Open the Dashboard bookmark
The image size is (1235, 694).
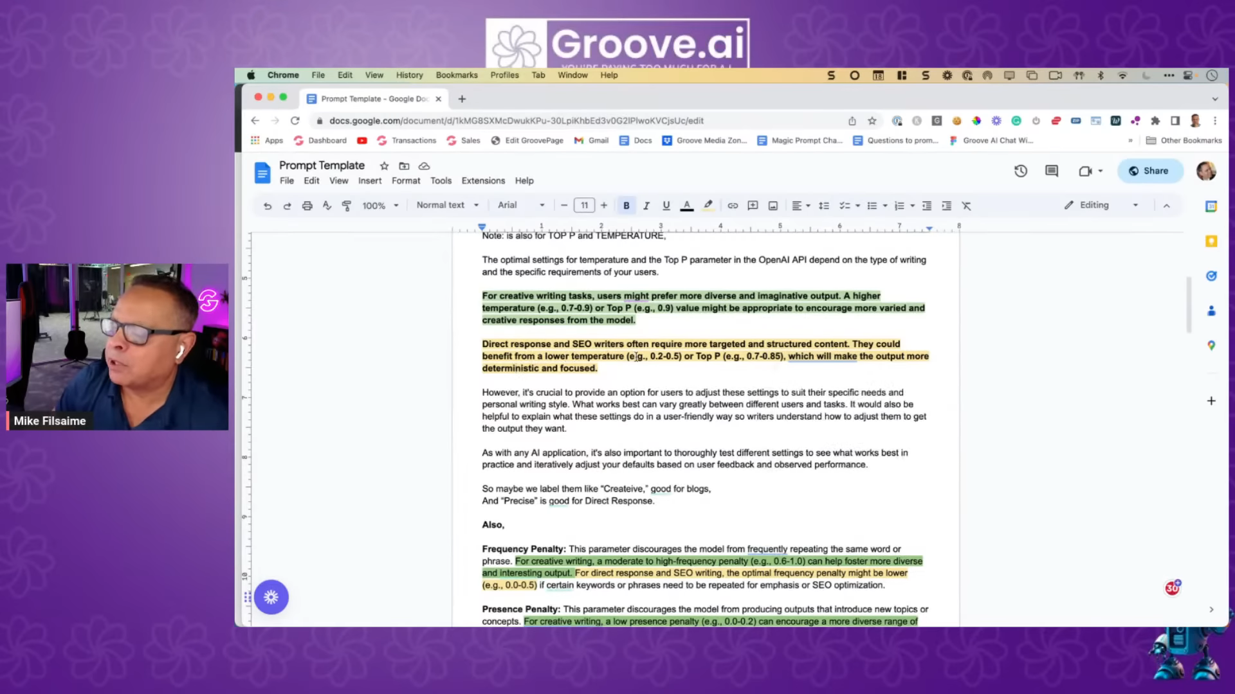pos(320,141)
